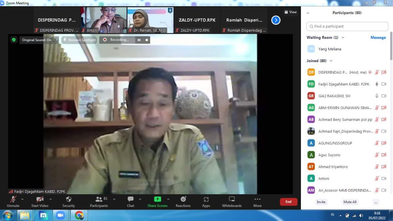Click the More options ellipsis icon
This screenshot has width=393, height=221.
(257, 199)
